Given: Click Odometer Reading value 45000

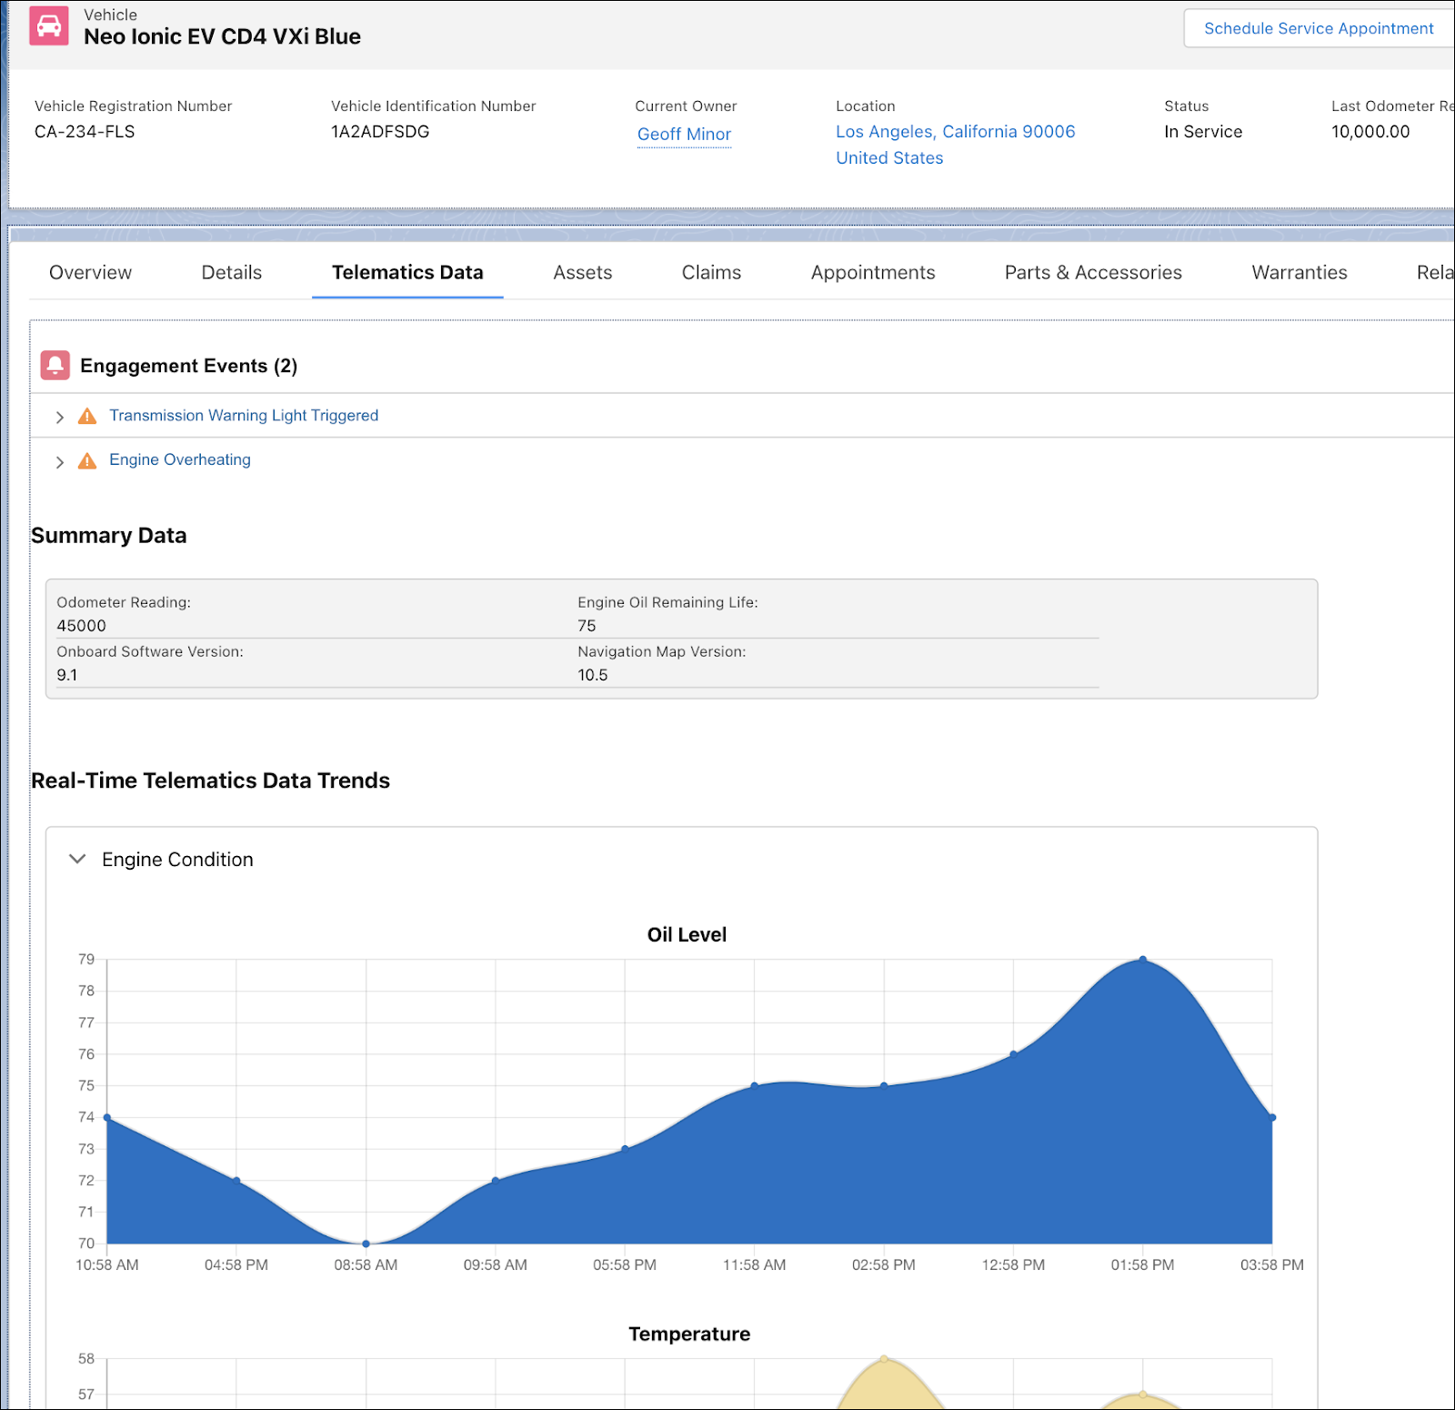Looking at the screenshot, I should coord(82,626).
